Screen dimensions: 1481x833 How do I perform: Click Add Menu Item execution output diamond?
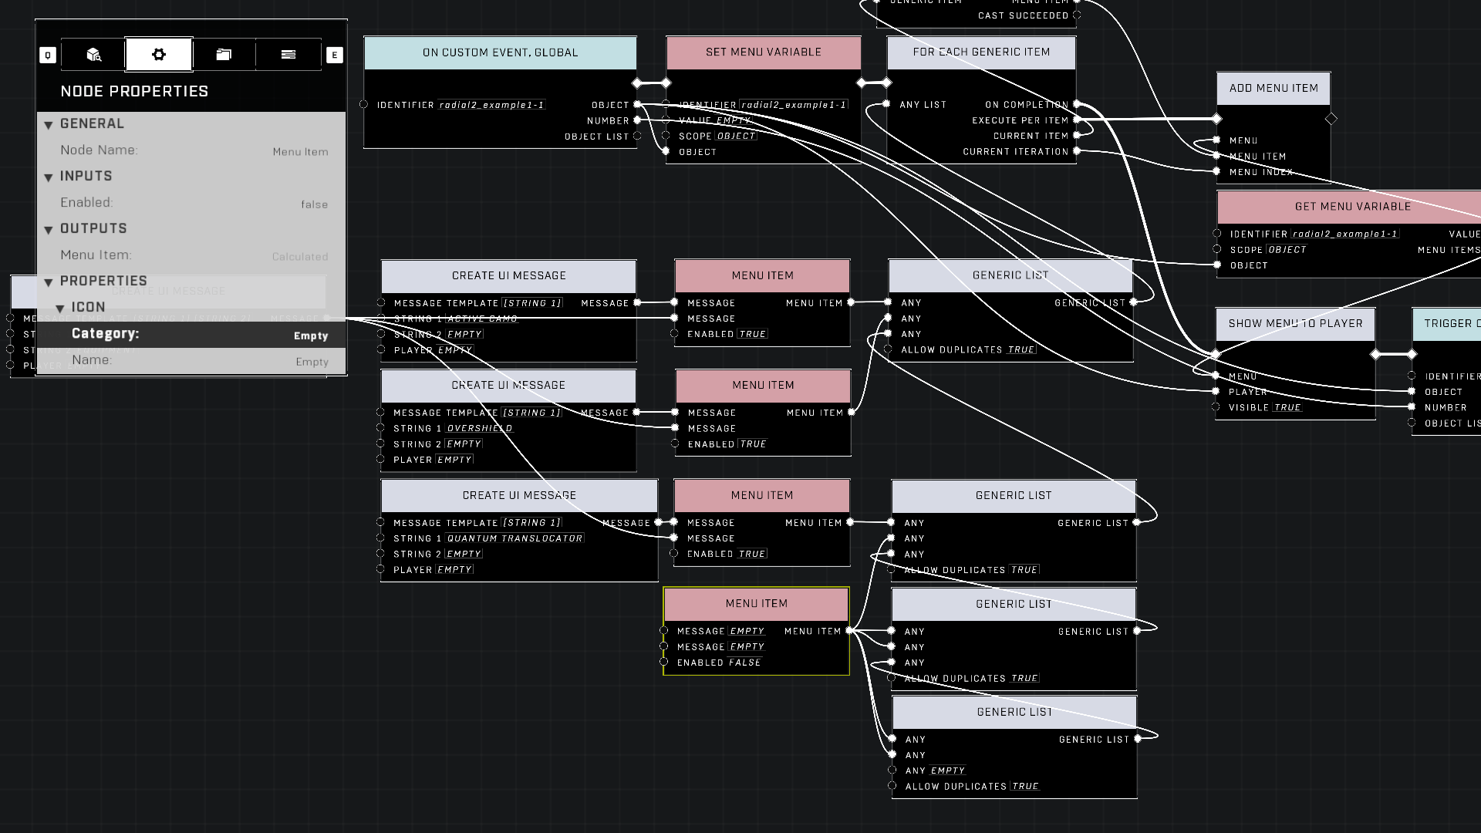tap(1331, 119)
